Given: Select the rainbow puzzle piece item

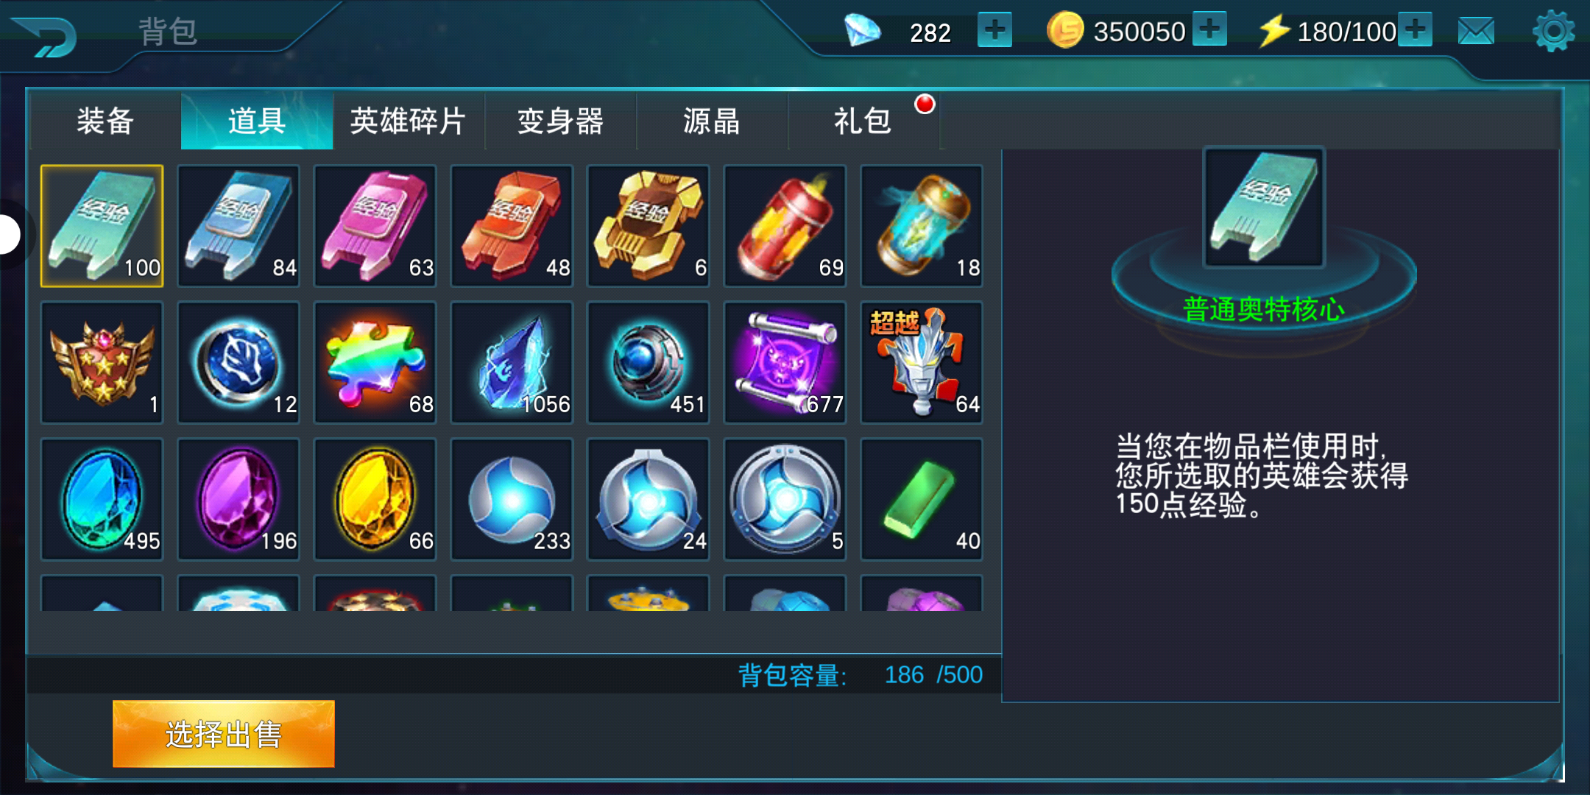Looking at the screenshot, I should click(x=375, y=362).
